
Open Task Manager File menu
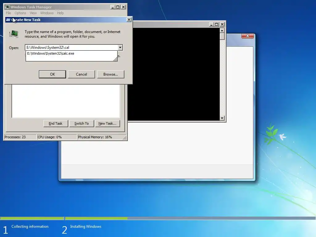tap(8, 13)
